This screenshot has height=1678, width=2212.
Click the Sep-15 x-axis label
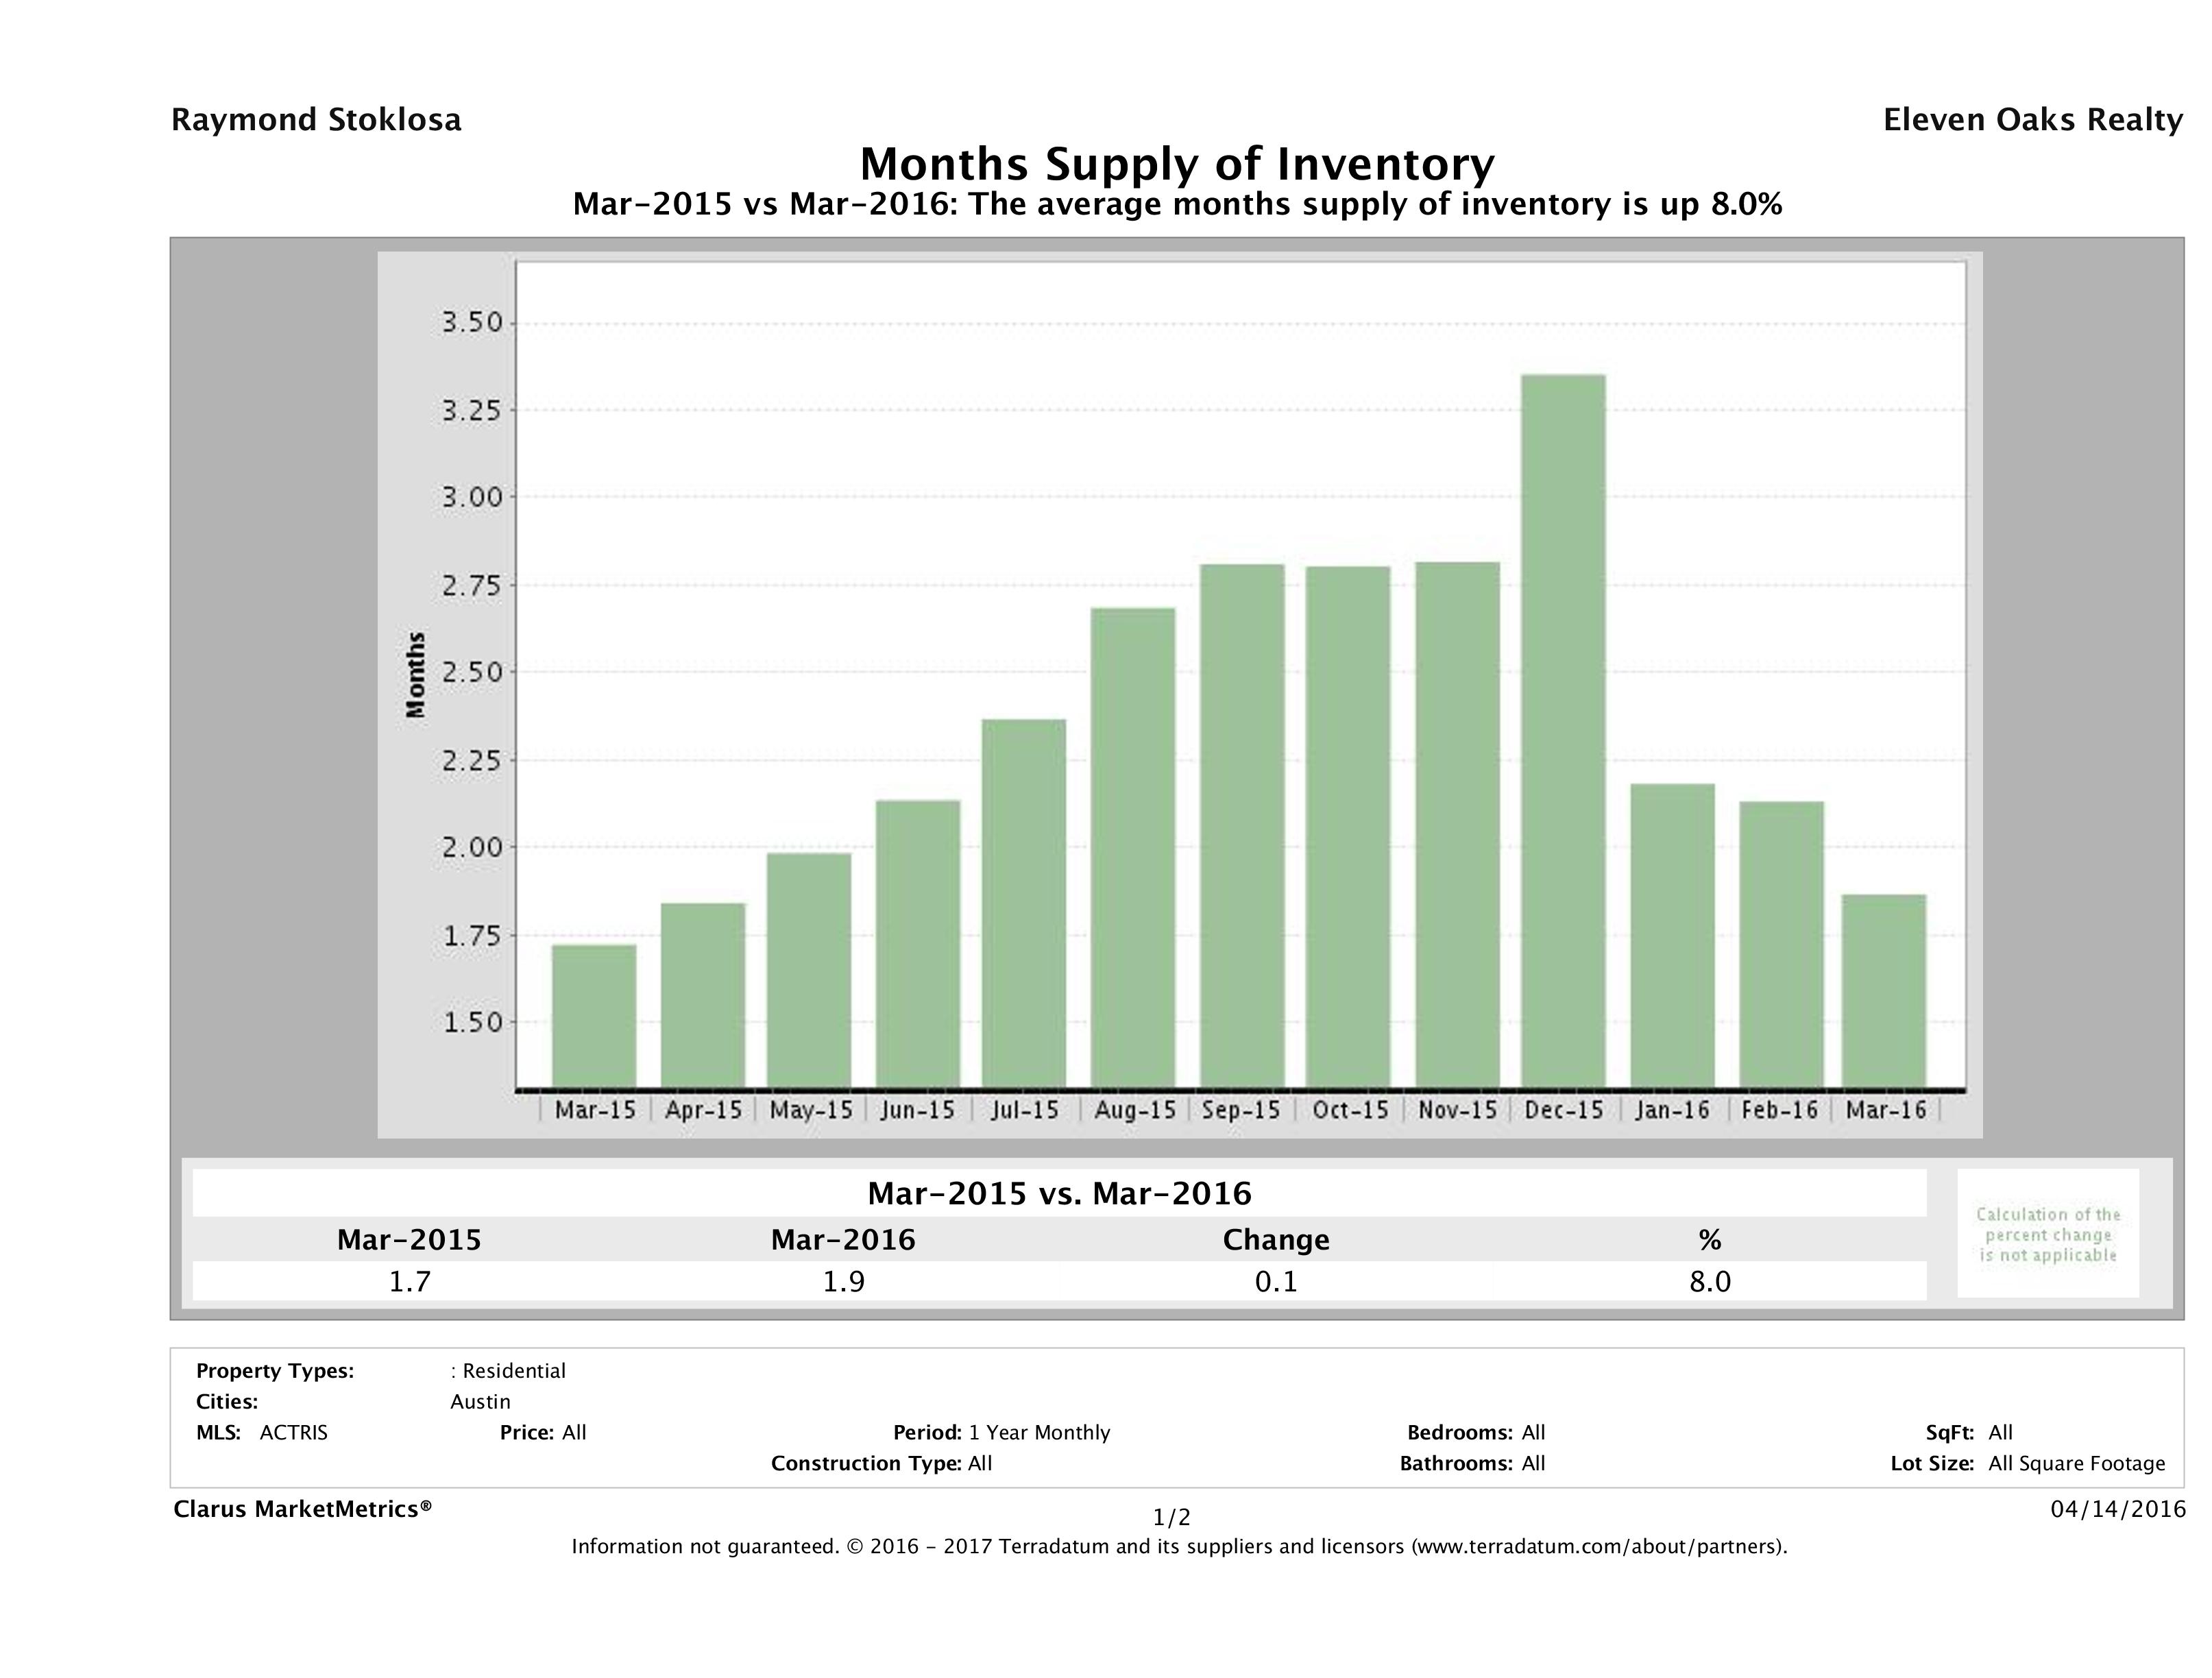click(x=1241, y=1110)
